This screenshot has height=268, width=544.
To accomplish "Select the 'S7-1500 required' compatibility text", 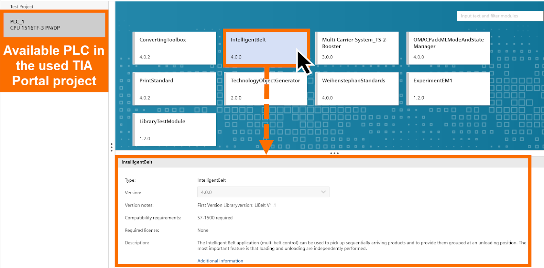I will [215, 218].
